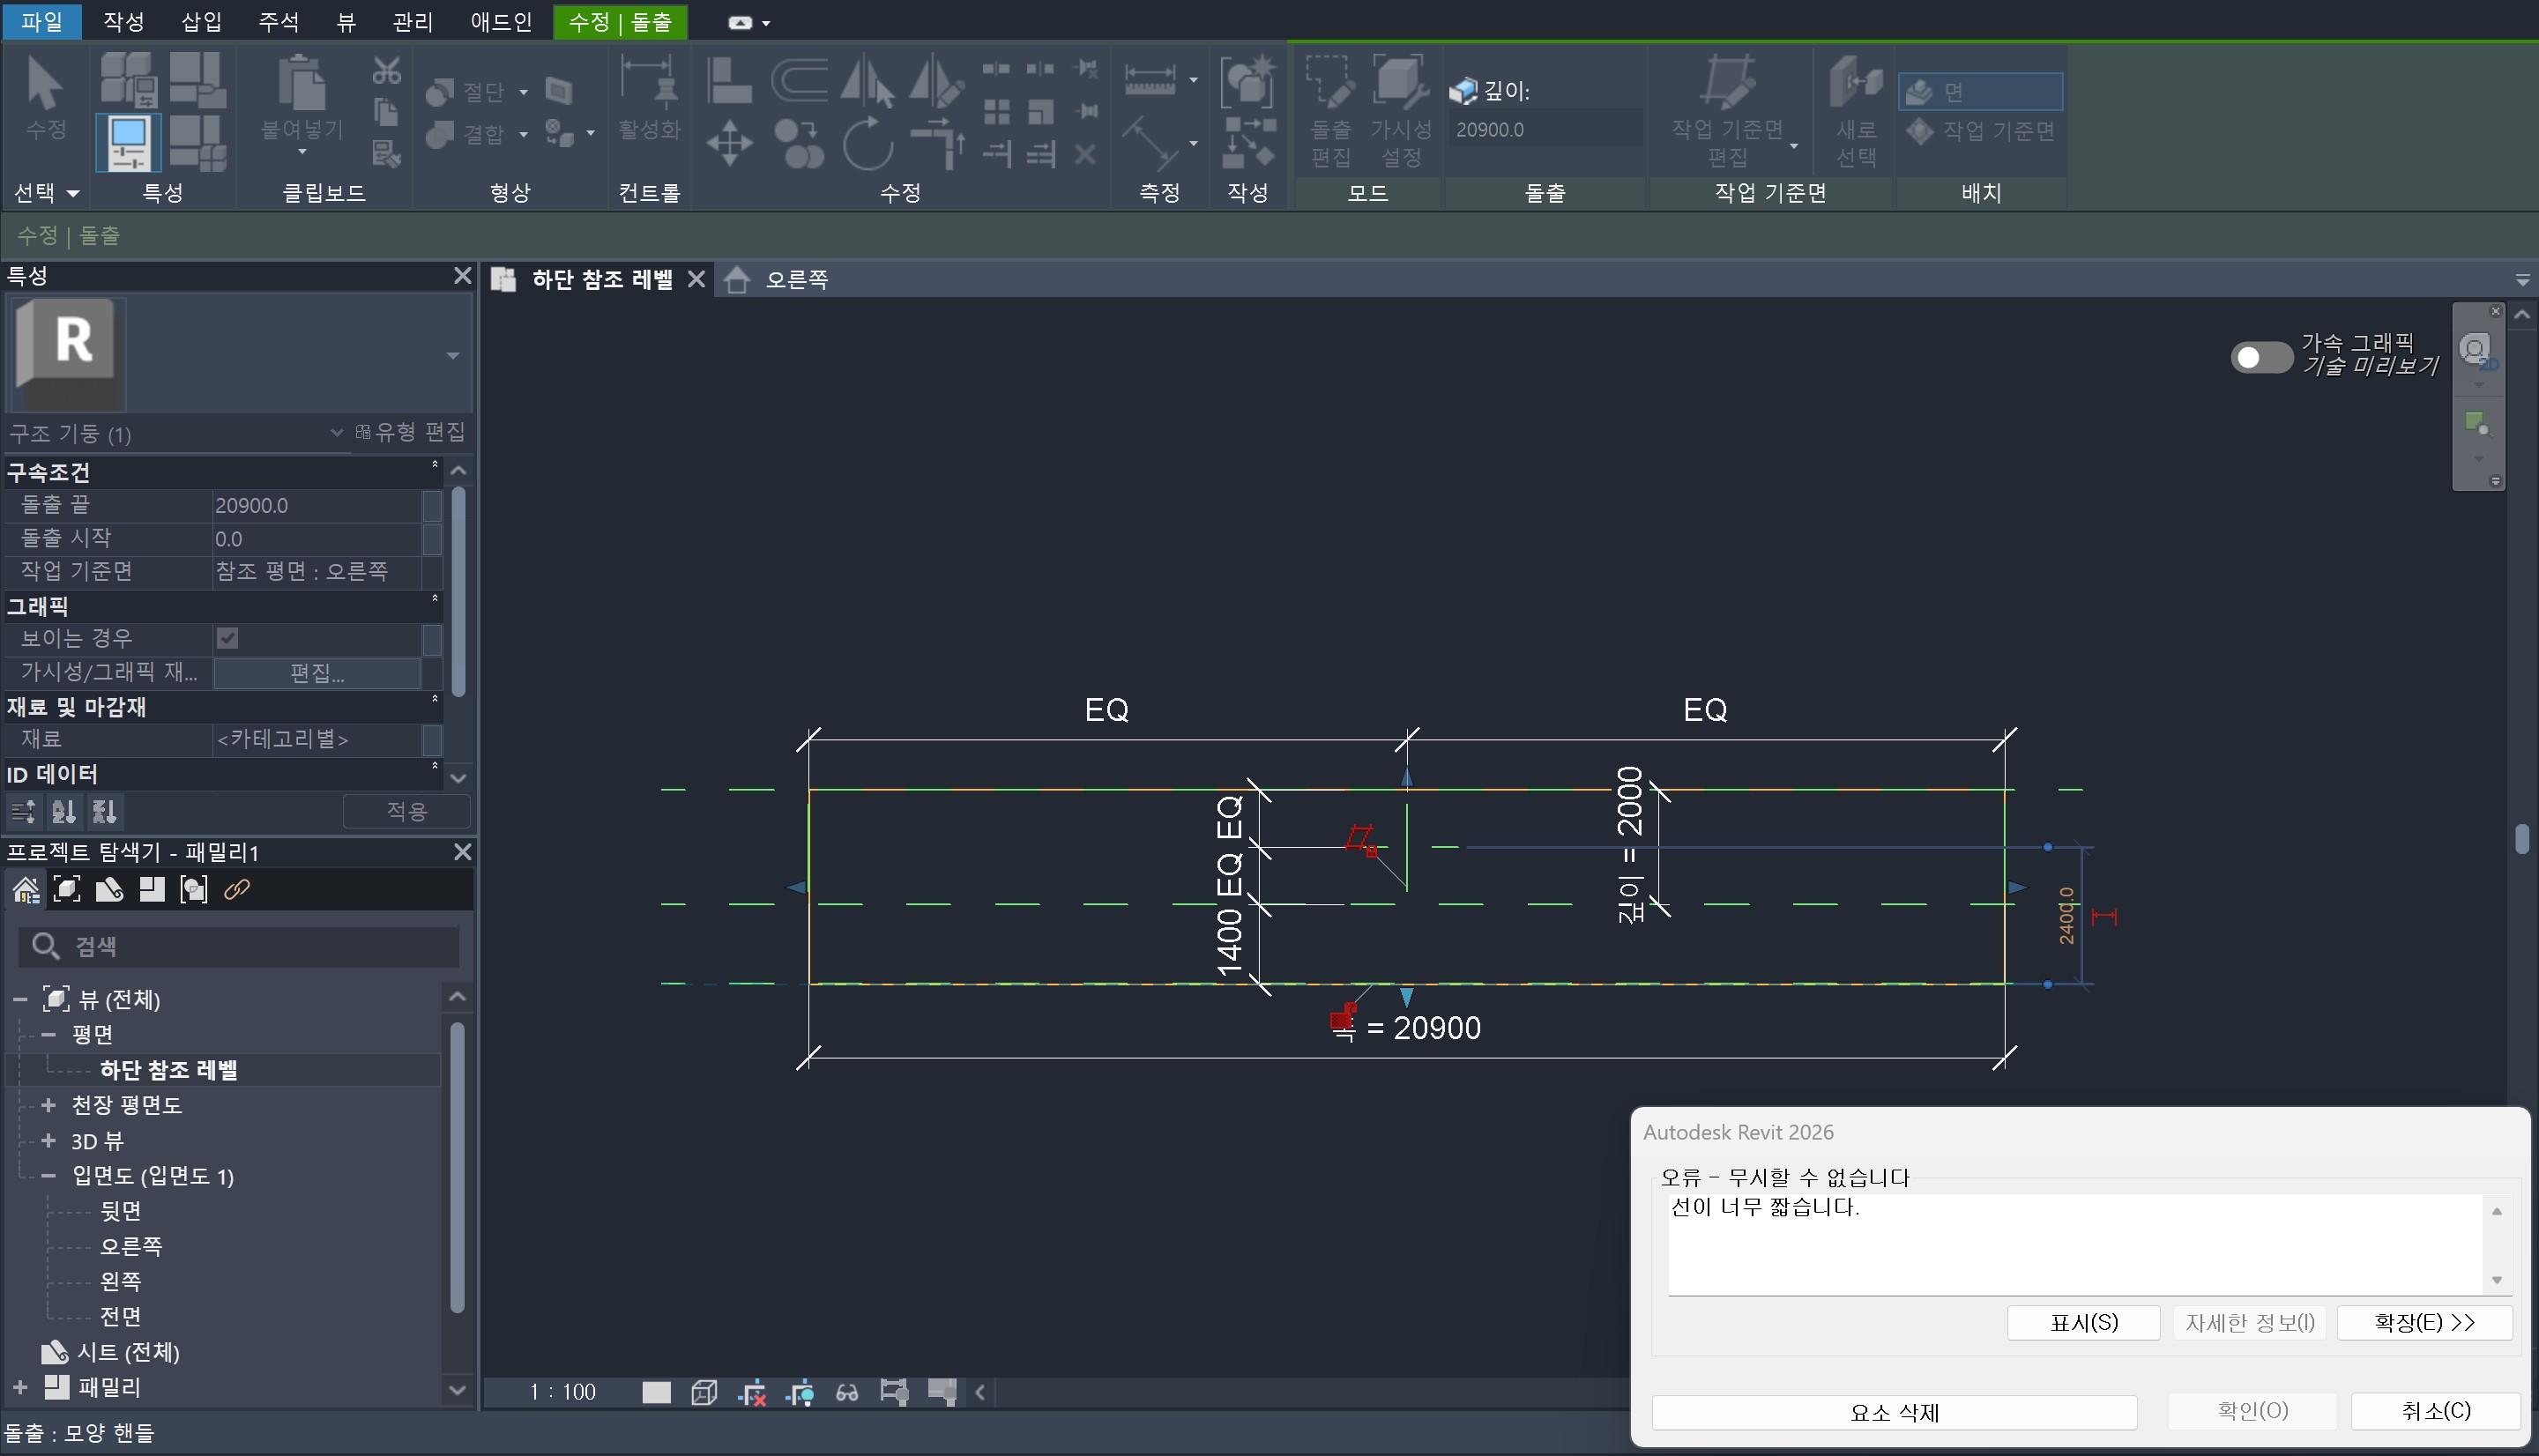2539x1456 pixels.
Task: Click the project browser search field
Action: [240, 945]
